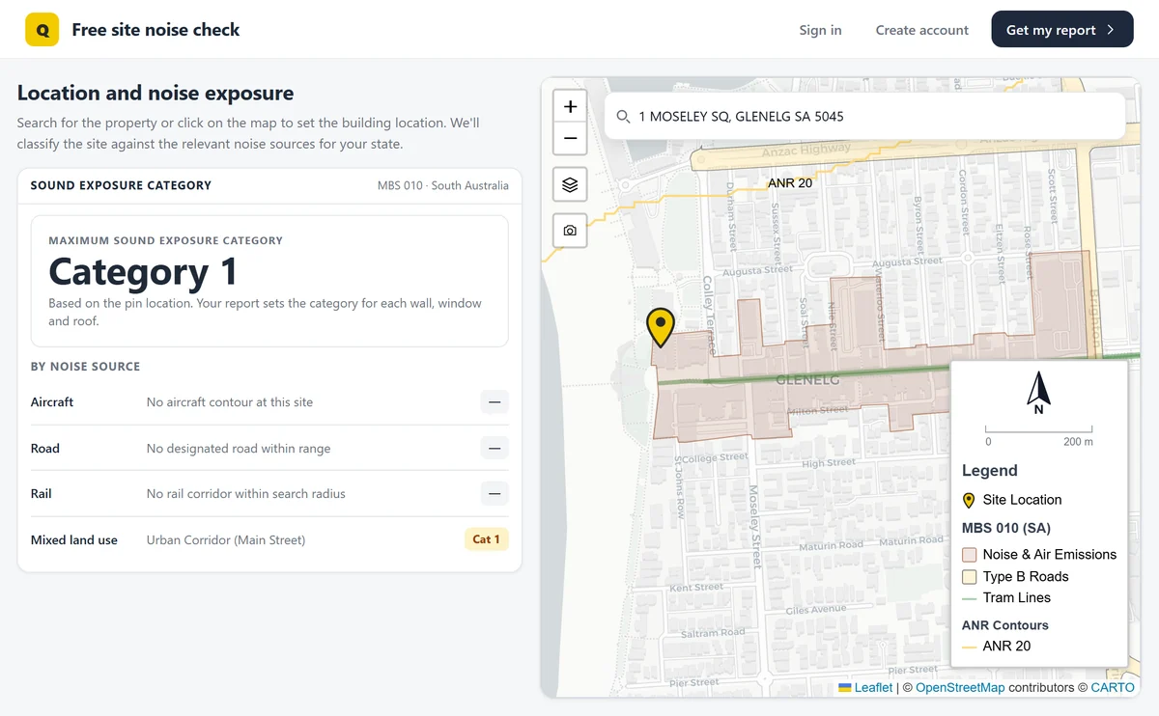1159x716 pixels.
Task: Click the Moseley Street label on map
Action: [755, 526]
